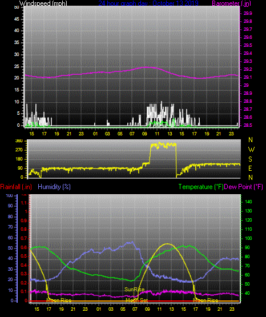266x317 pixels.
Task: Click the "09" hour label under windspeed chart
Action: (144, 134)
